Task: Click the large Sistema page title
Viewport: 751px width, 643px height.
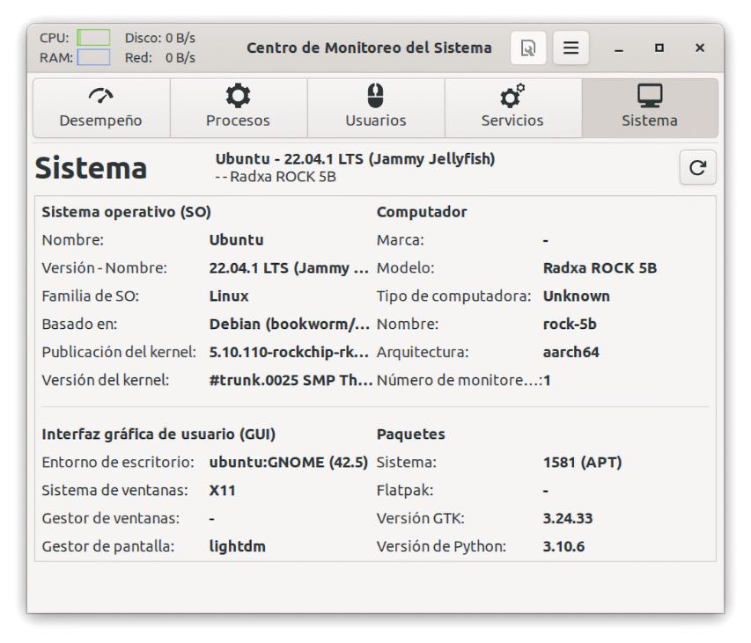Action: (x=91, y=168)
